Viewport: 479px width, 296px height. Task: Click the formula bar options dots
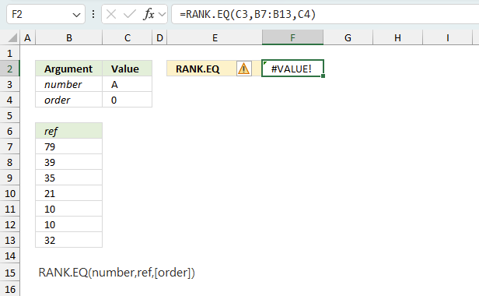93,14
